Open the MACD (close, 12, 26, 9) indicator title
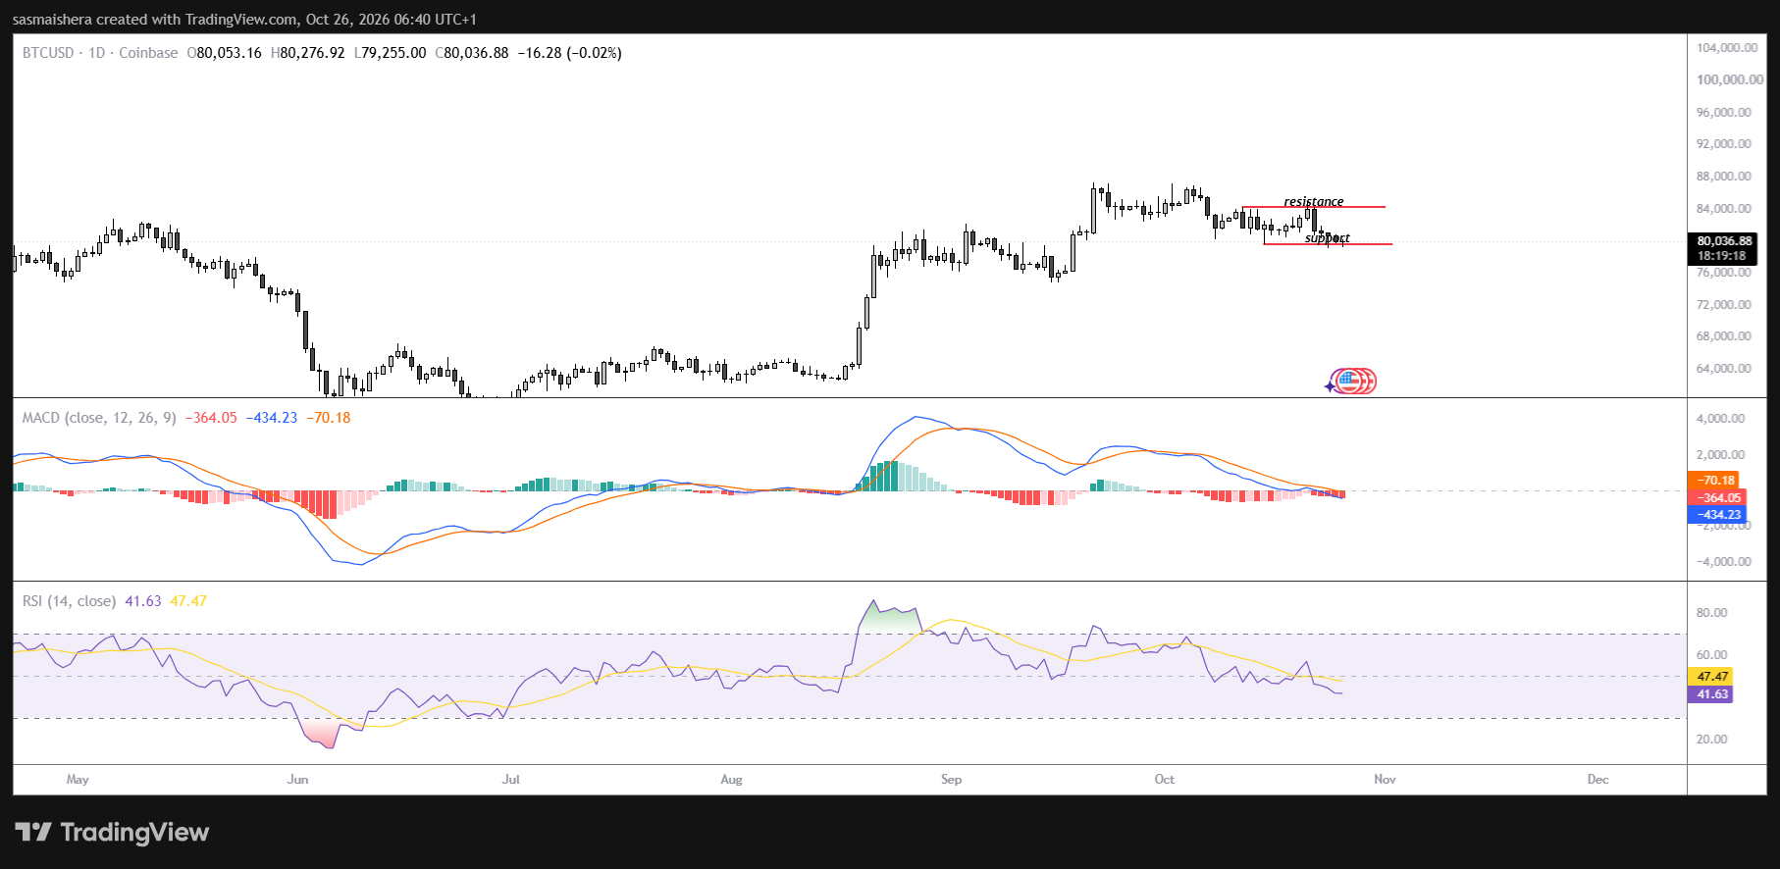The width and height of the screenshot is (1780, 869). (x=99, y=418)
